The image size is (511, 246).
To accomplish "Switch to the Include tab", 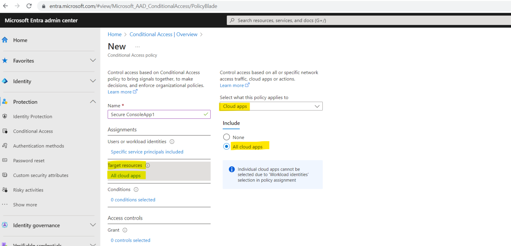I will pyautogui.click(x=231, y=123).
